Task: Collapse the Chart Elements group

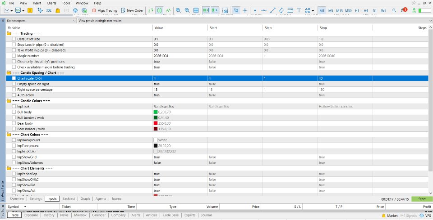Action: [x=9, y=168]
